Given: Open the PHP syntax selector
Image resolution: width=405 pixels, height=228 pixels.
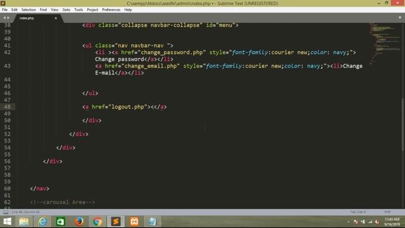Looking at the screenshot, I should 387,212.
